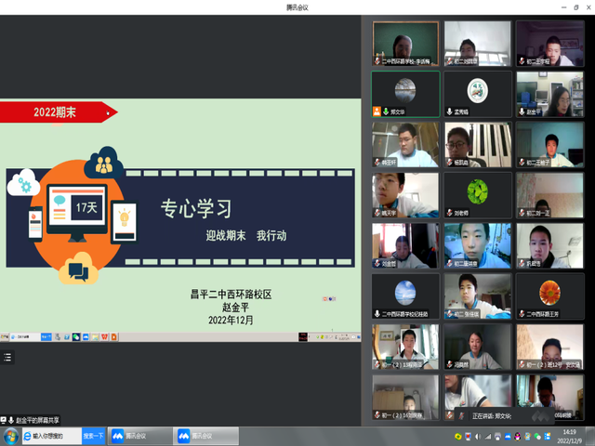Image resolution: width=595 pixels, height=446 pixels.
Task: Click the green microphone icon beside 郑文华
Action: coord(386,111)
